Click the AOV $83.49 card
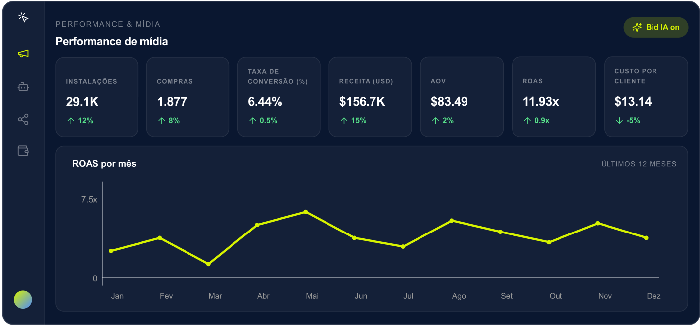700x326 pixels. tap(462, 97)
